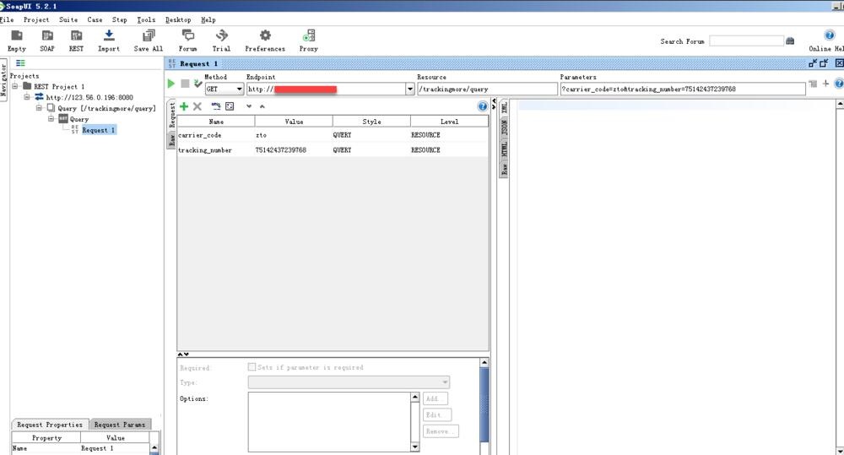This screenshot has width=844, height=455.
Task: Select the response XML vertical tab
Action: tap(504, 107)
